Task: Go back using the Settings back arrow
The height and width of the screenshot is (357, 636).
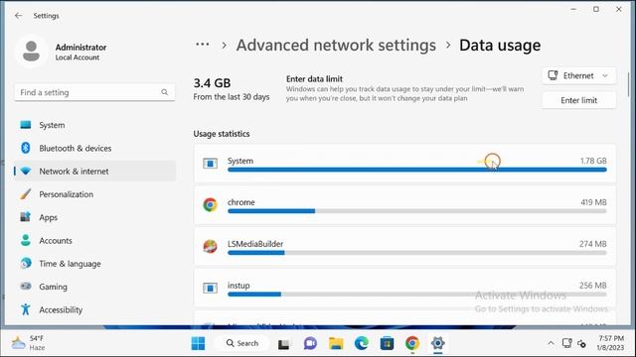Action: tap(18, 16)
